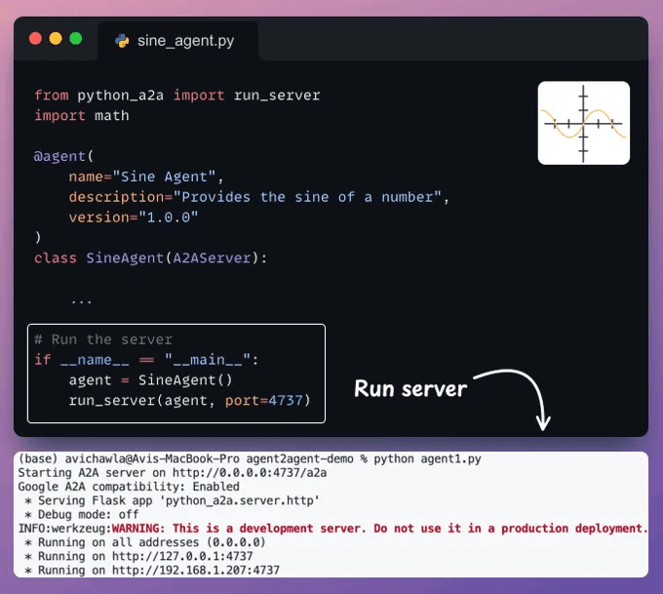Click the '@agent(' decorator line
Viewport: 663px width, 594px height.
point(63,156)
